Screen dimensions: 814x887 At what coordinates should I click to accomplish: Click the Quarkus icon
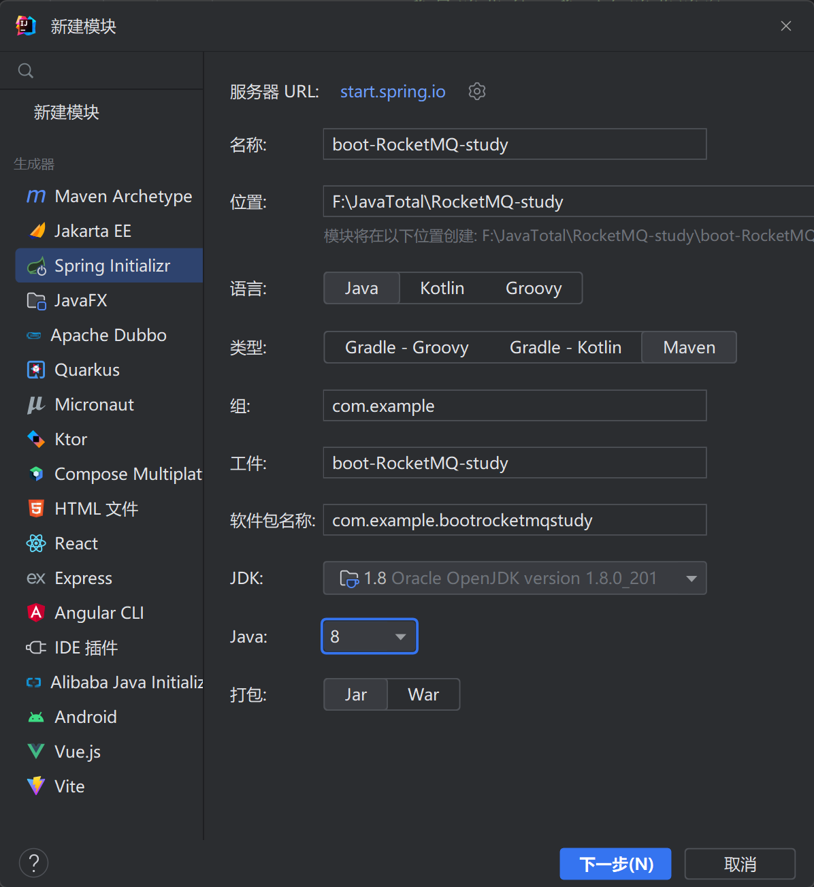point(36,370)
